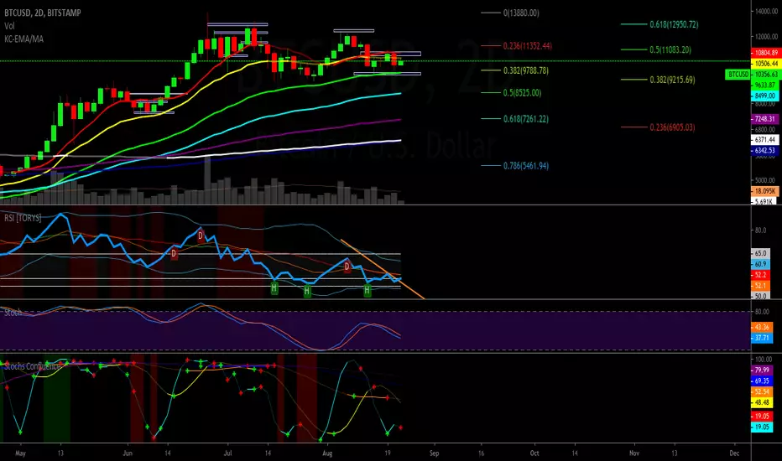
Task: Click the Aug label on time axis
Action: [327, 453]
